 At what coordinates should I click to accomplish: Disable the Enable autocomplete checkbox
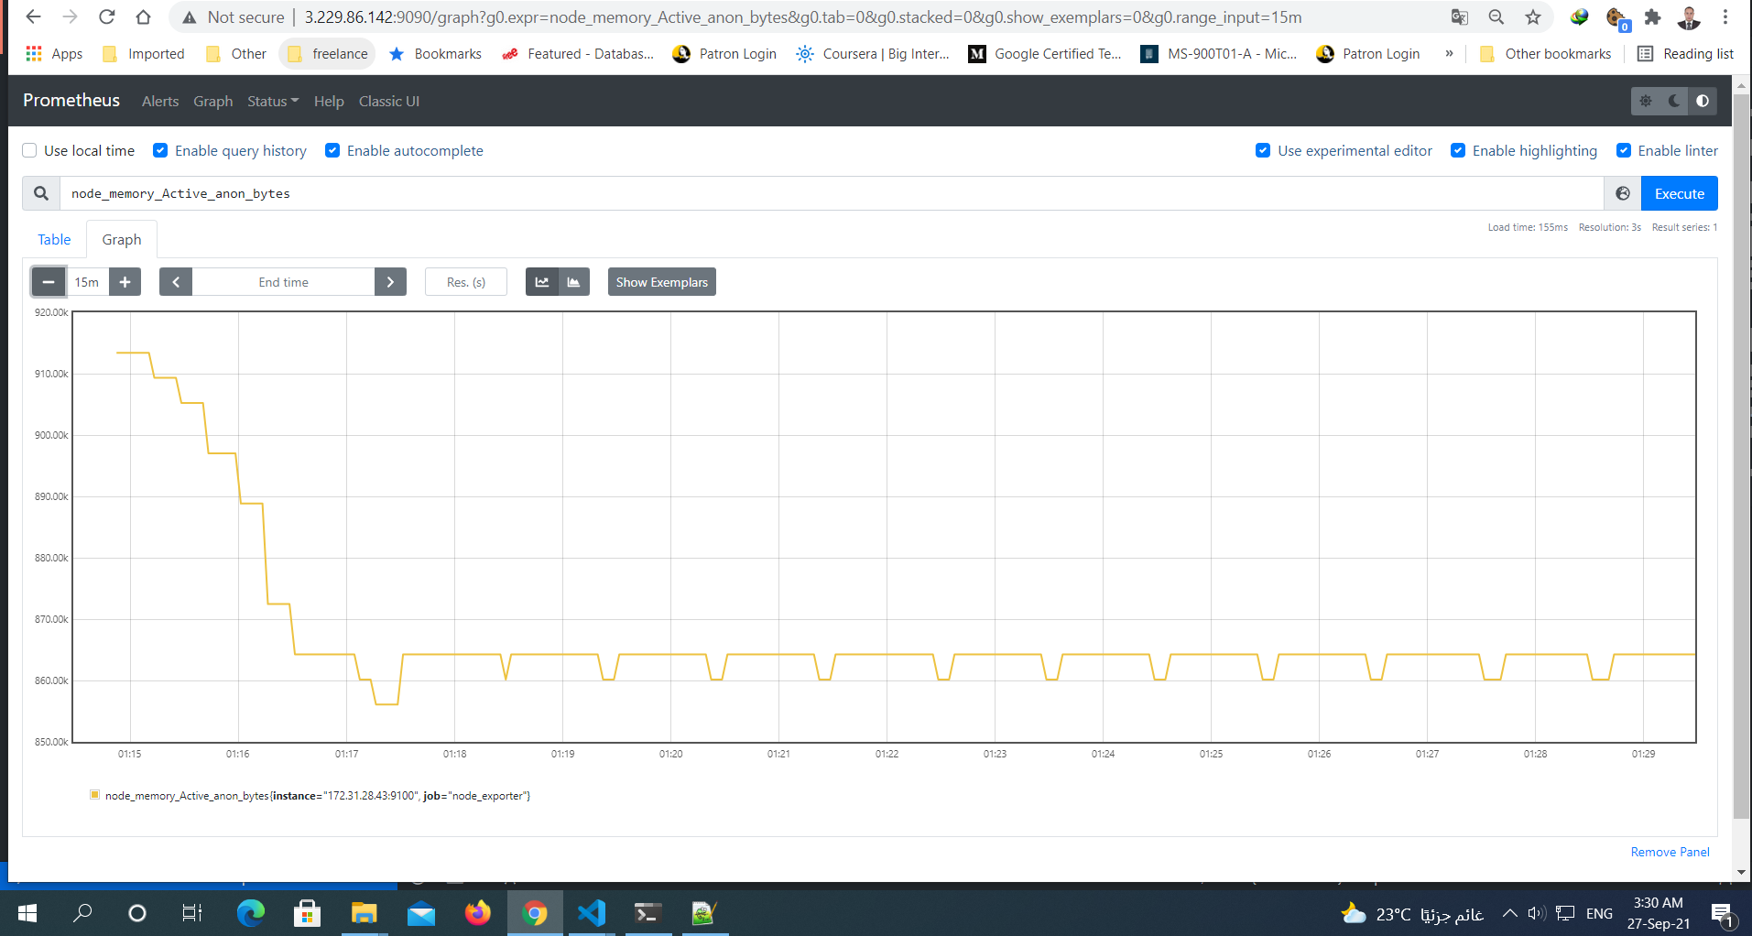pyautogui.click(x=332, y=150)
